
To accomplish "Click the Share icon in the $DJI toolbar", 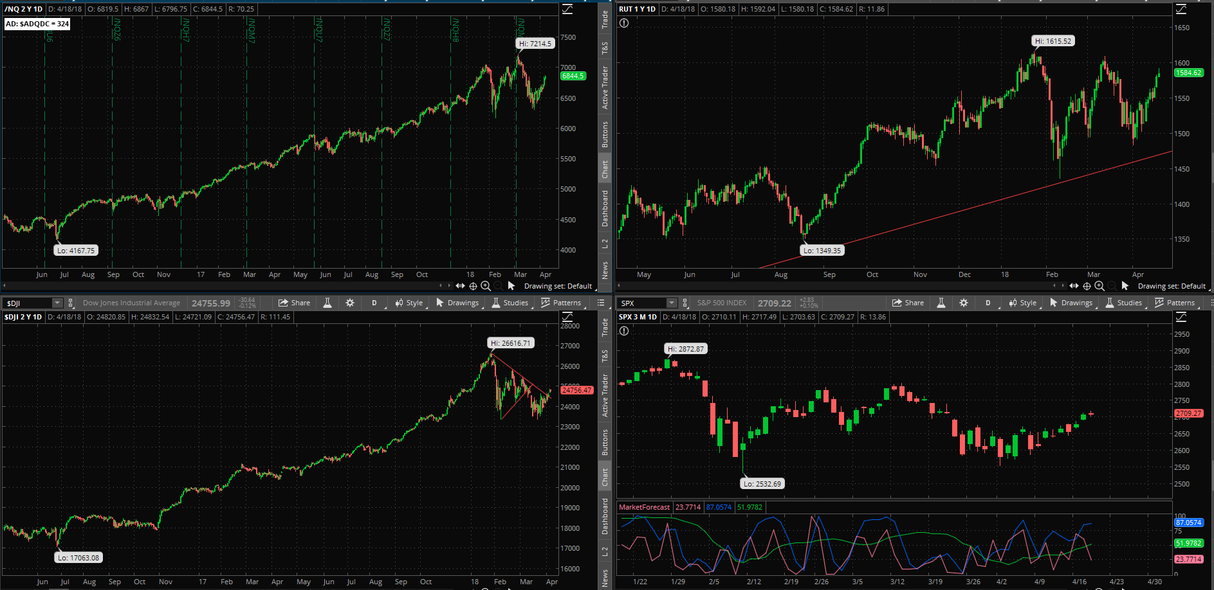I will tap(283, 303).
